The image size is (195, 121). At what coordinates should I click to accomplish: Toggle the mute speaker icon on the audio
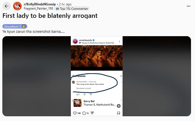(x=119, y=106)
